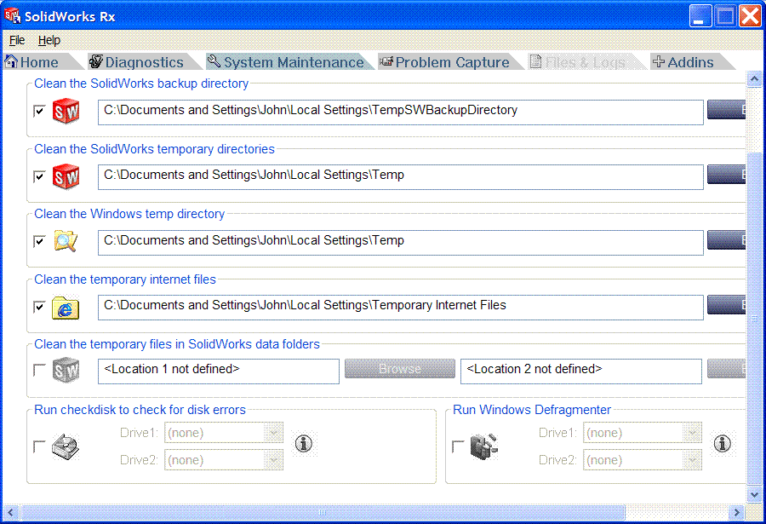Click browse button beside TempSWBackupDirectory path
The width and height of the screenshot is (766, 524).
click(x=727, y=110)
